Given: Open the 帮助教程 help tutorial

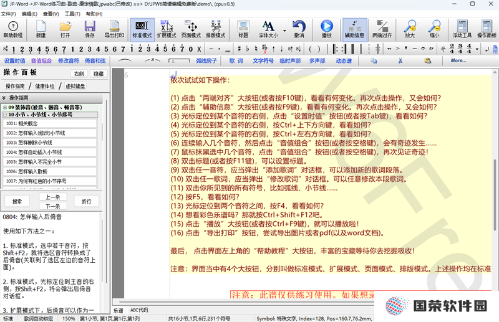Looking at the screenshot, I should point(13,29).
